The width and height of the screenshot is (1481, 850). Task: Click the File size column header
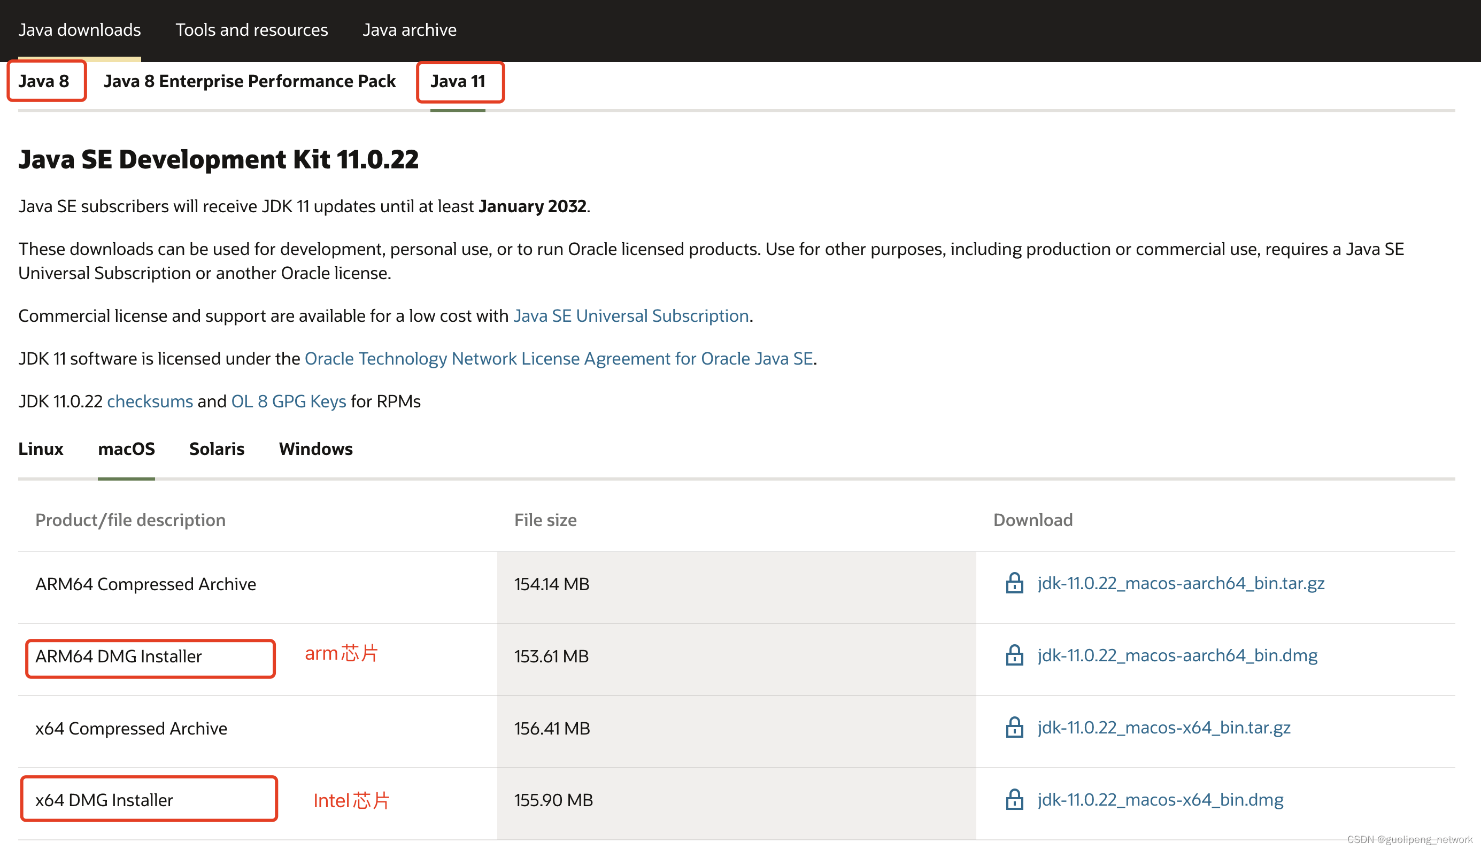coord(545,520)
